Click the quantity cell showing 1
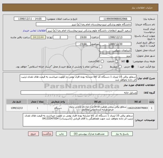 click(x=37, y=108)
